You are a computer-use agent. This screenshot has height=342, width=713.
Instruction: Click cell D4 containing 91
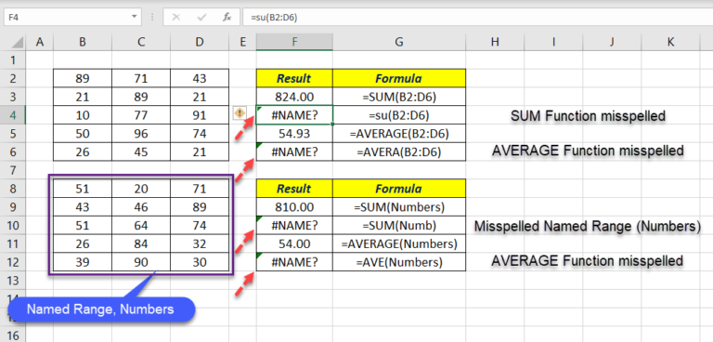[x=200, y=115]
